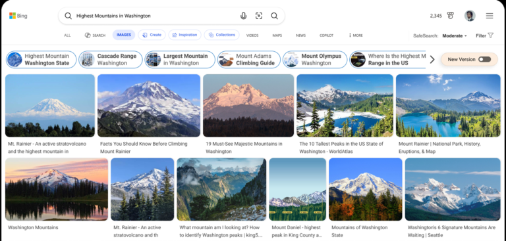
Task: Select the IMAGES tab
Action: click(x=124, y=35)
